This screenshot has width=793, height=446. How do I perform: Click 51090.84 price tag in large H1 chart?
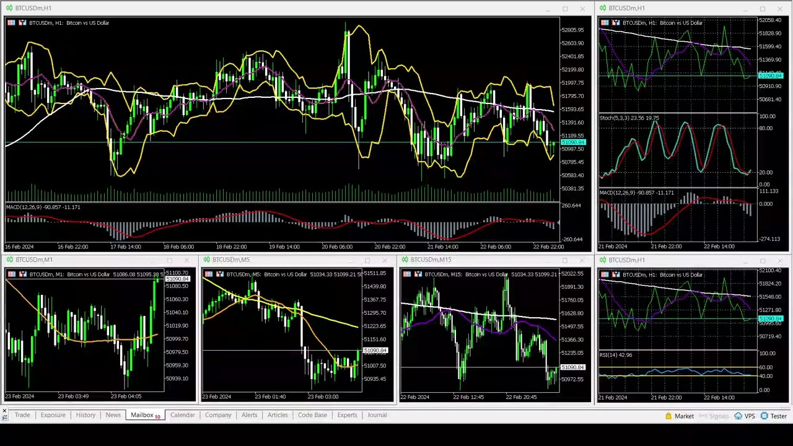point(573,142)
